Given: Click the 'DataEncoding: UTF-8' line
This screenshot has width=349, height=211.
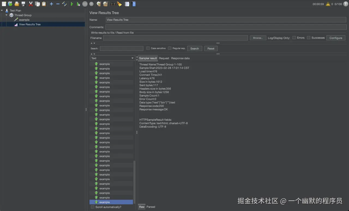Looking at the screenshot, I should 153,127.
